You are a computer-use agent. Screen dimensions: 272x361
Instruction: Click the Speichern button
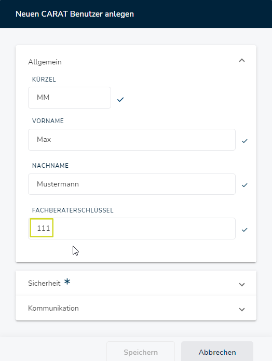(141, 352)
